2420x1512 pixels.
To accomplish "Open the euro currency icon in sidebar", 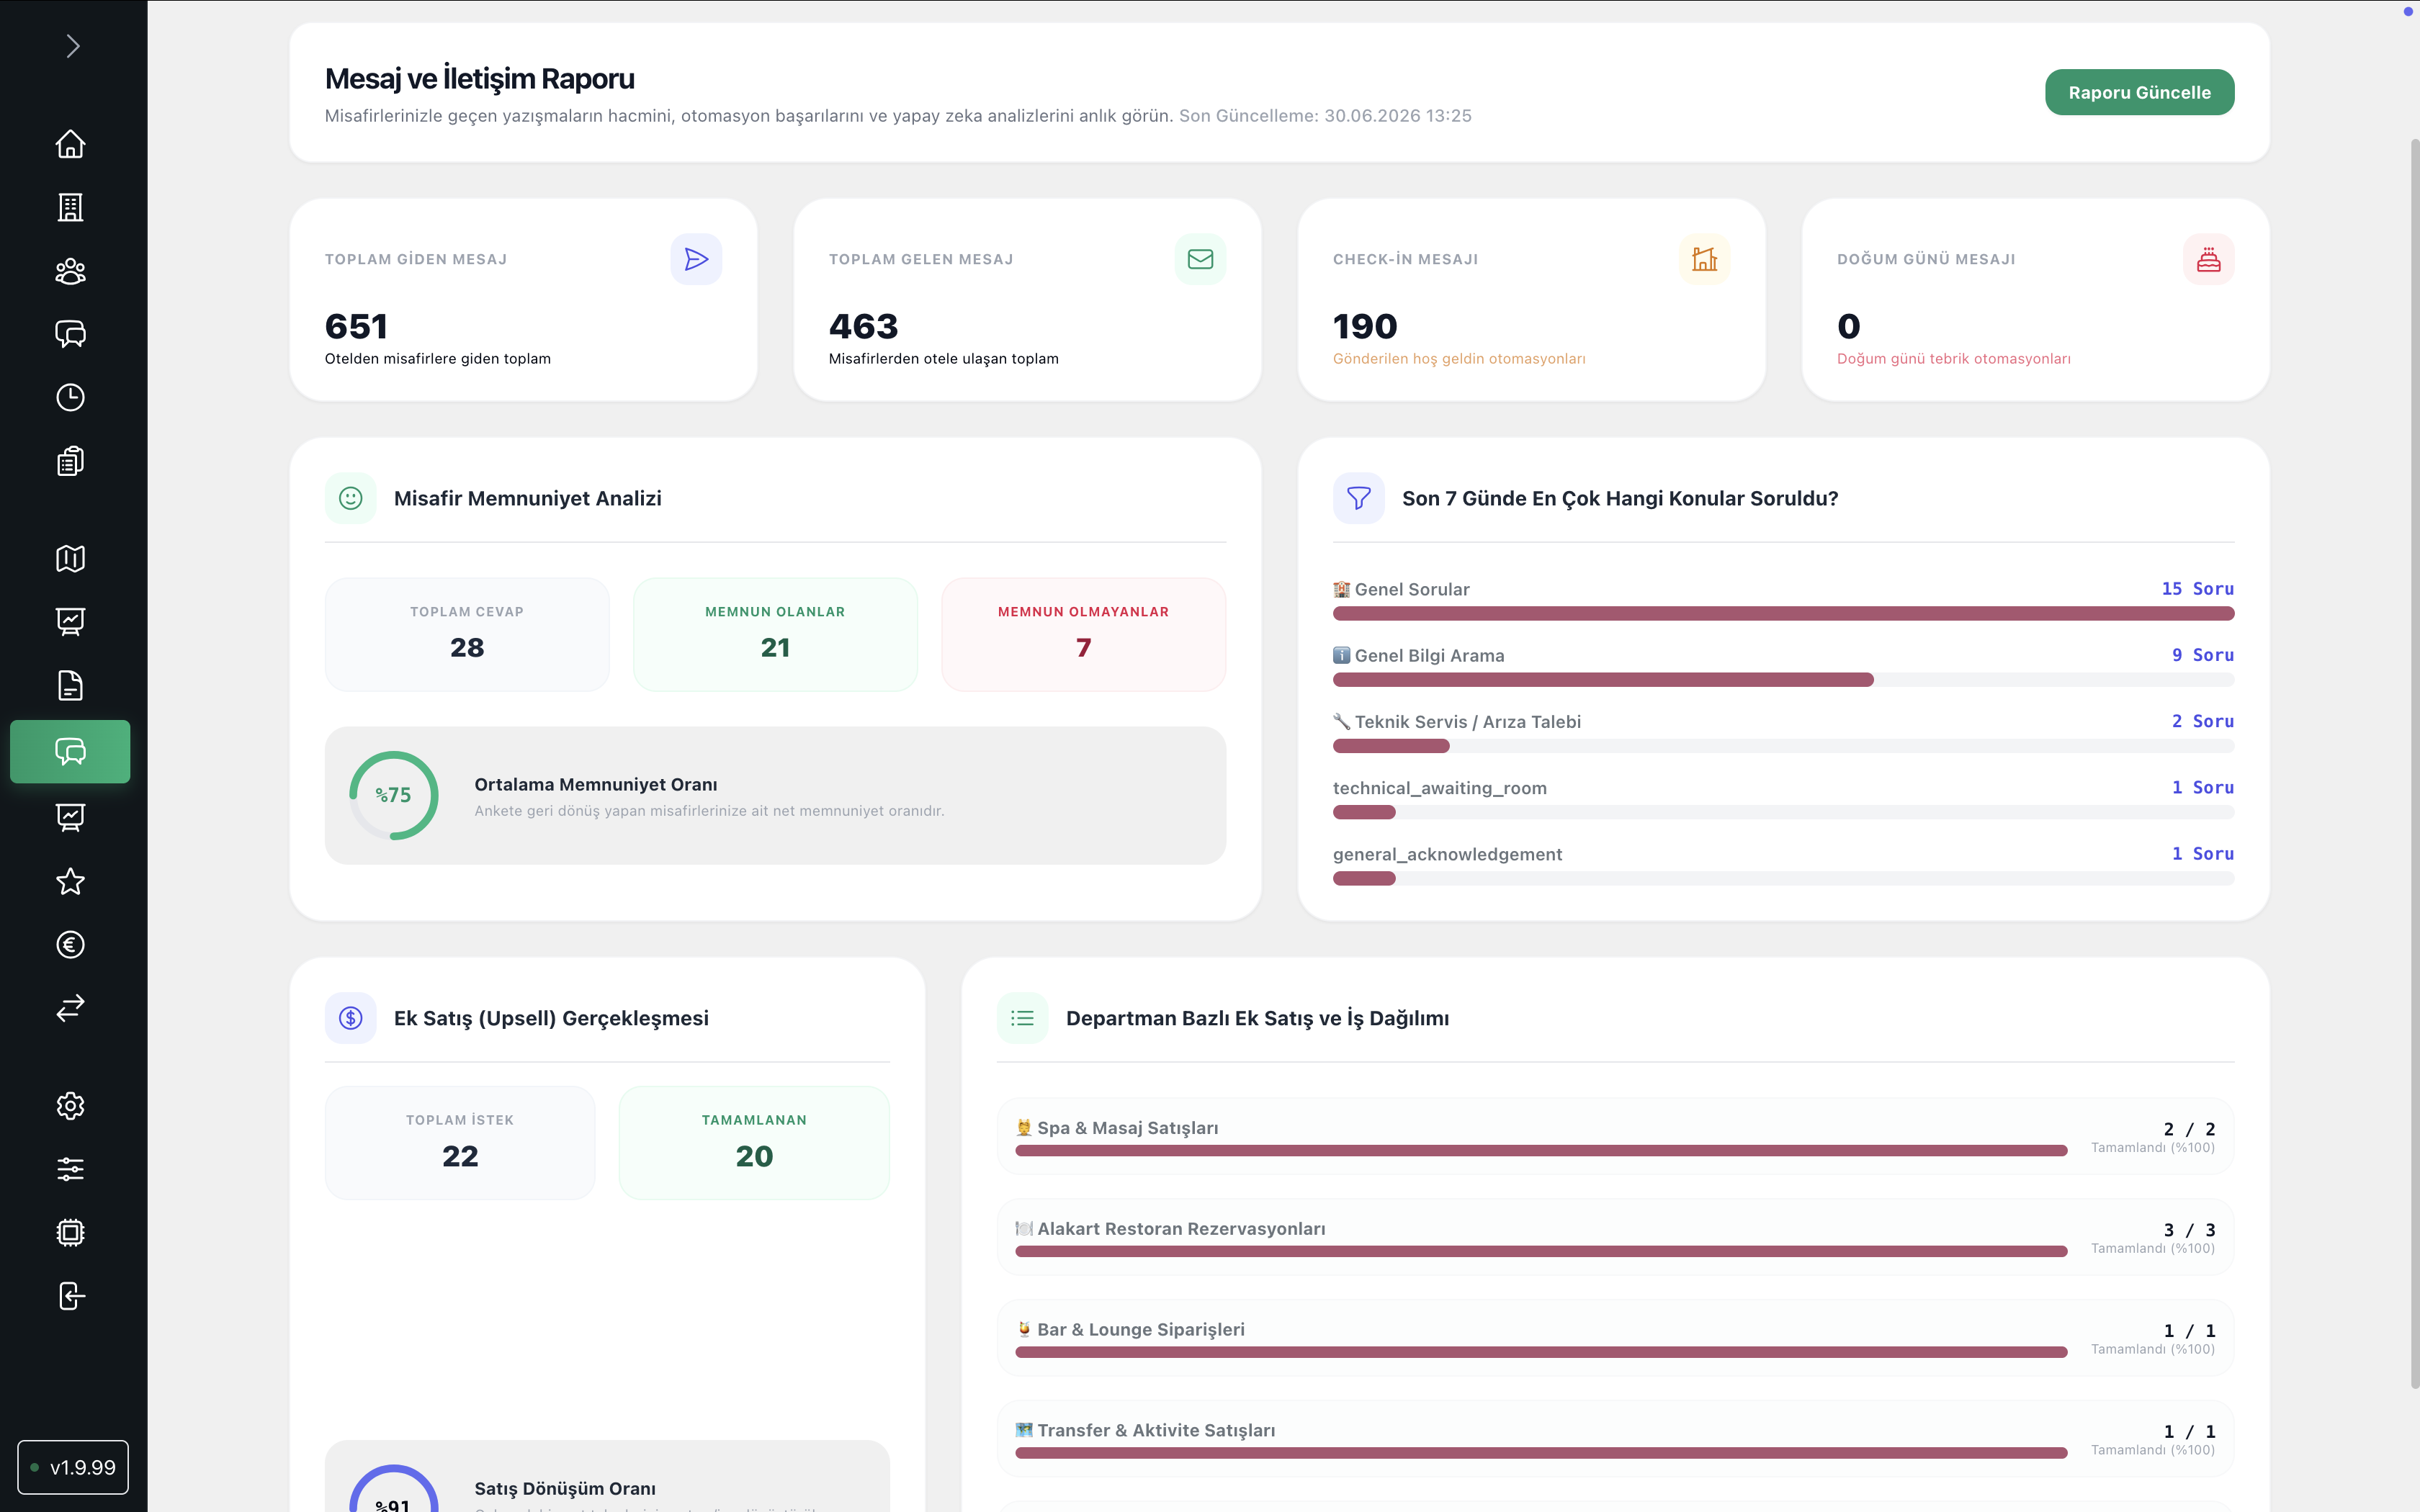I will (x=70, y=944).
